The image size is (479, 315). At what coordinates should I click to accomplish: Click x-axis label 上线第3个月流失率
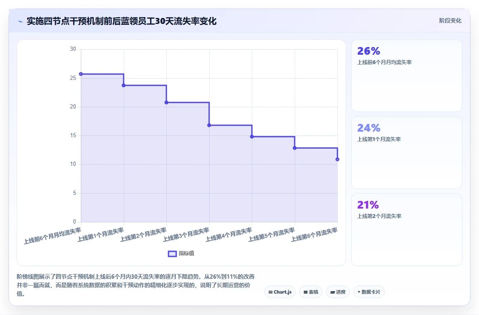click(x=186, y=235)
